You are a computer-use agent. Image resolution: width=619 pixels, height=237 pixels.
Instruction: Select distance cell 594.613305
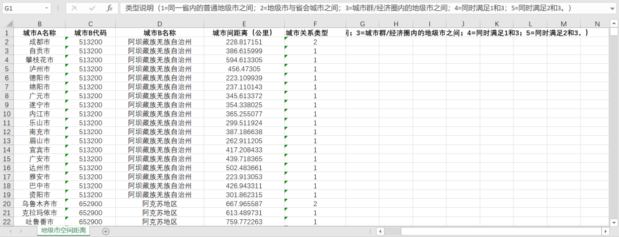click(x=244, y=60)
